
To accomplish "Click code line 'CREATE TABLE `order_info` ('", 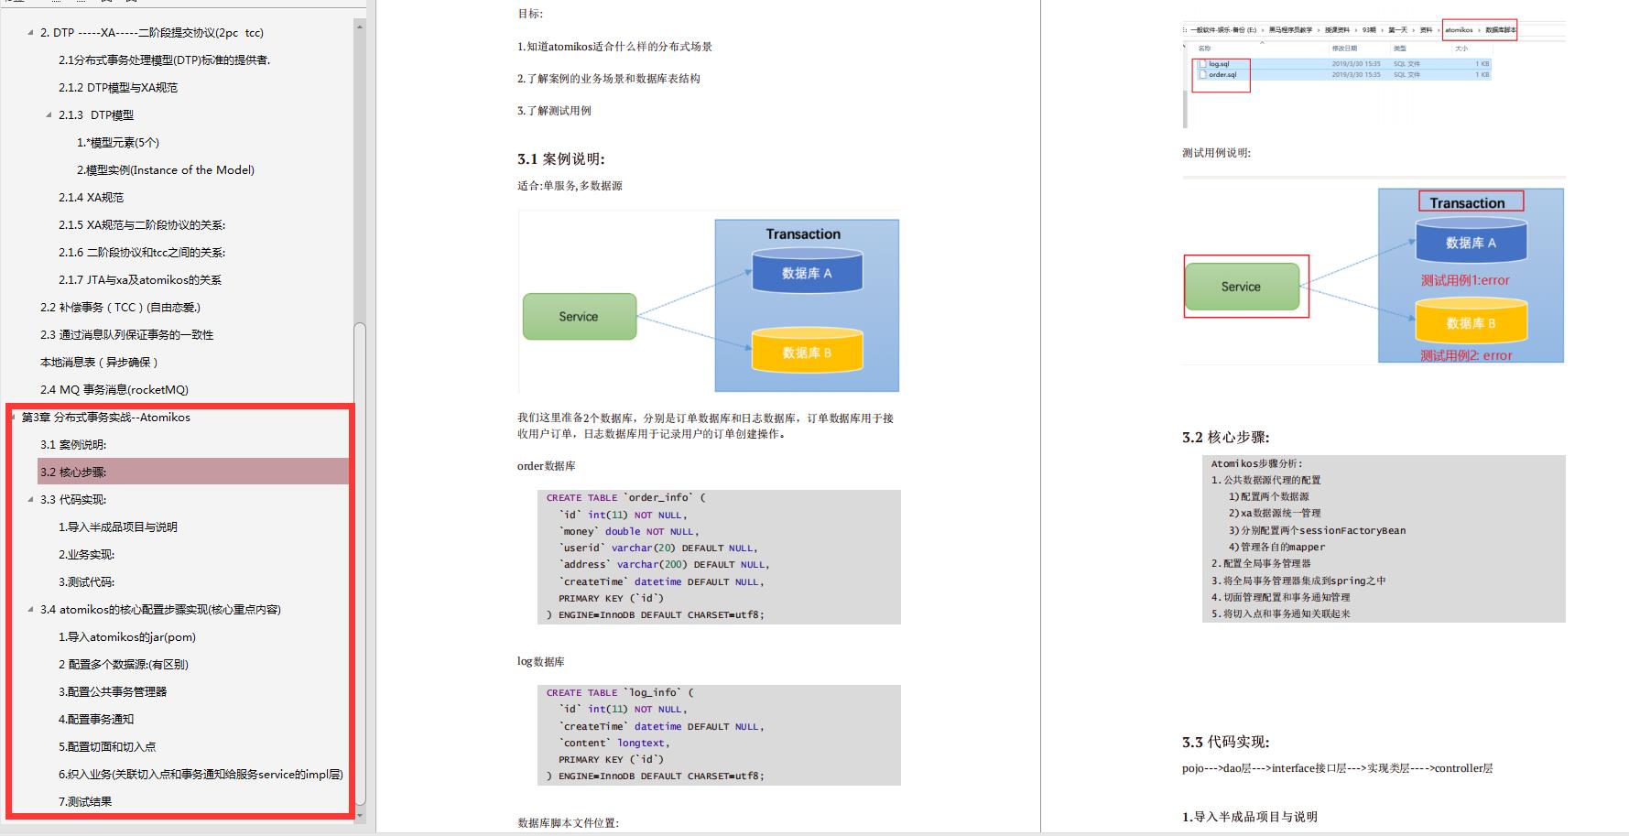I will coord(626,498).
